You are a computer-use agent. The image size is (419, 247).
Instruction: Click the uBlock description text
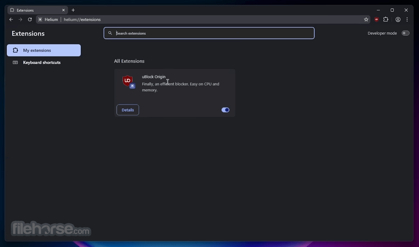(180, 87)
